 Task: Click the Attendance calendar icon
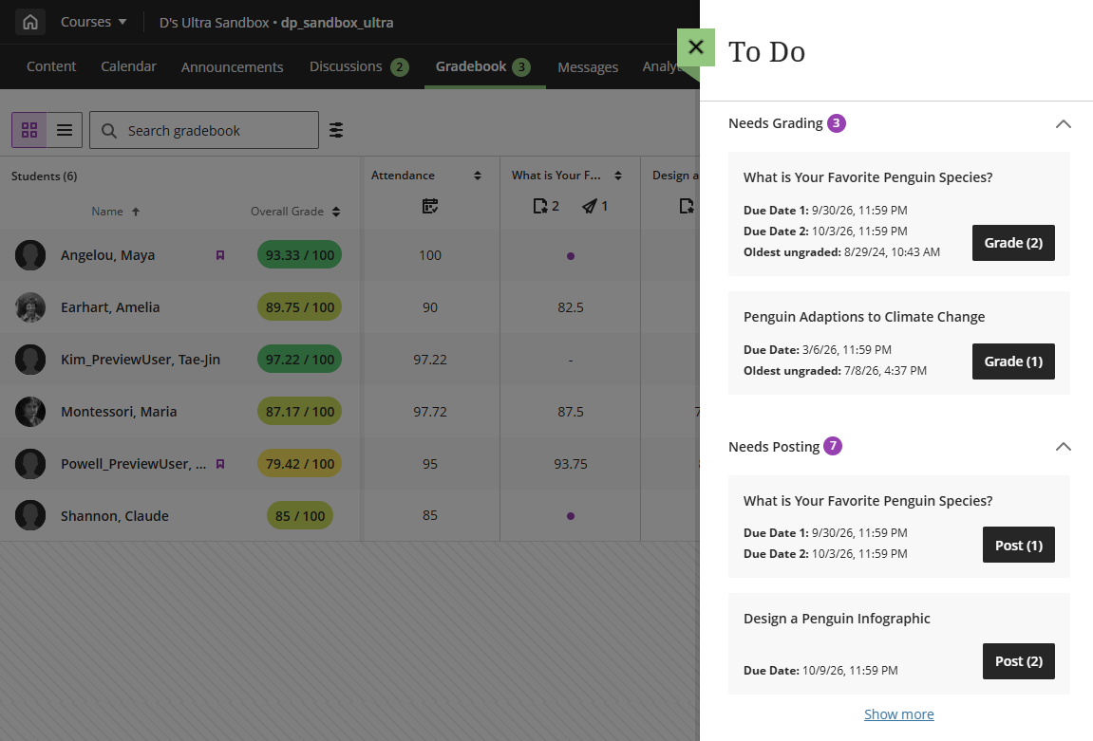click(x=430, y=206)
